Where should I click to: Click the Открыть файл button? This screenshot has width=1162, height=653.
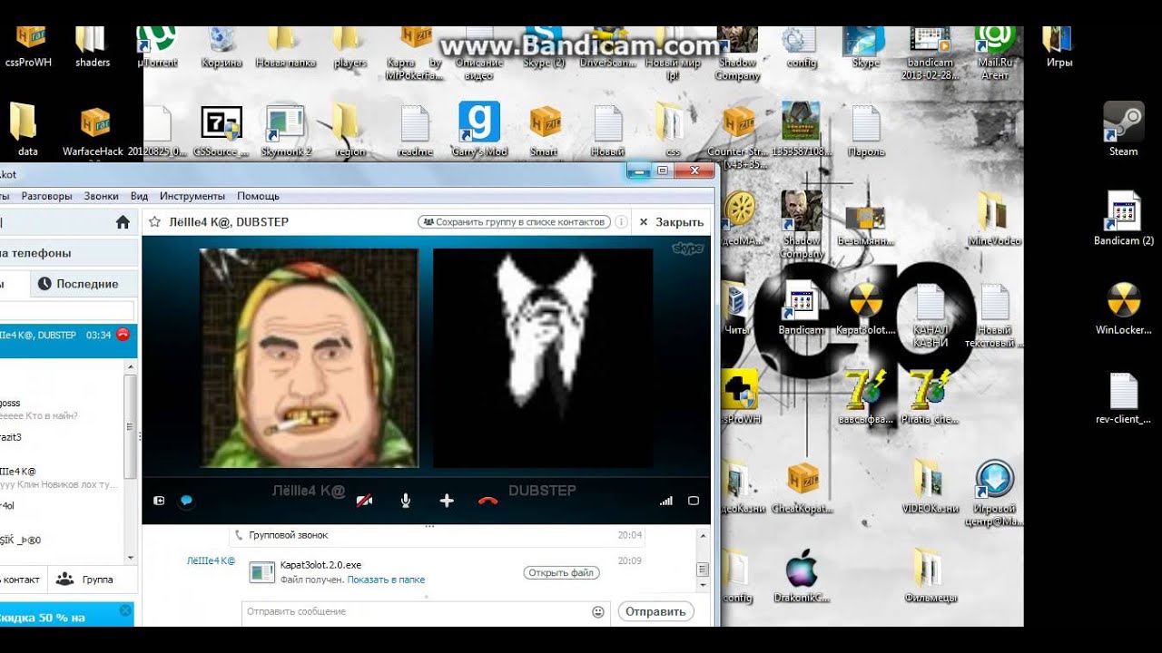[561, 572]
